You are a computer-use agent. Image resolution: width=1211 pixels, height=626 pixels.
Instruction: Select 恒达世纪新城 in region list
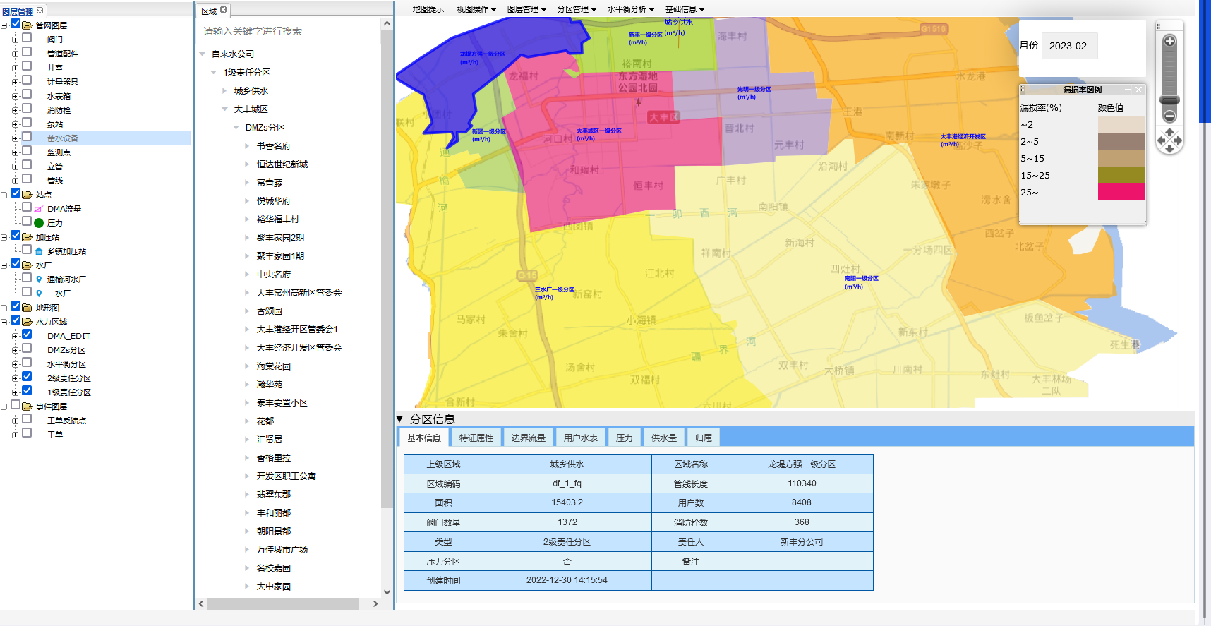click(282, 164)
